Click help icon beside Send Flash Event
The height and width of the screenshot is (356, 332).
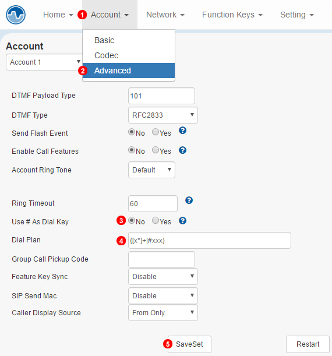pyautogui.click(x=183, y=131)
